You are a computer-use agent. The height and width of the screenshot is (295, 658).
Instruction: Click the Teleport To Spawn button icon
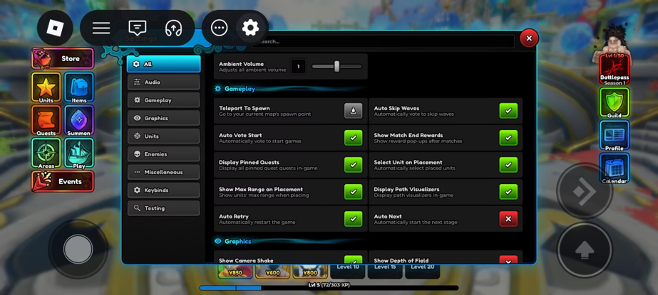354,111
